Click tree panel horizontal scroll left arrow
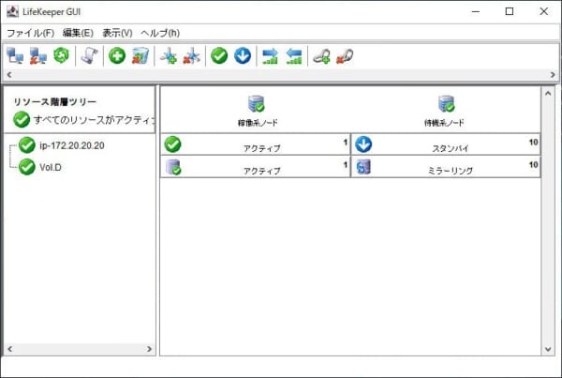 tap(9, 349)
